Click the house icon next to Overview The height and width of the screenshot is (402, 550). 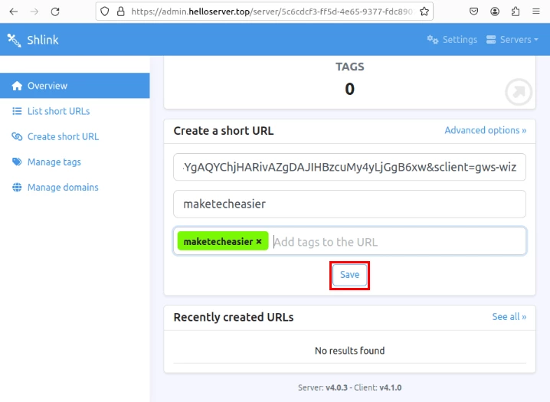tap(17, 86)
